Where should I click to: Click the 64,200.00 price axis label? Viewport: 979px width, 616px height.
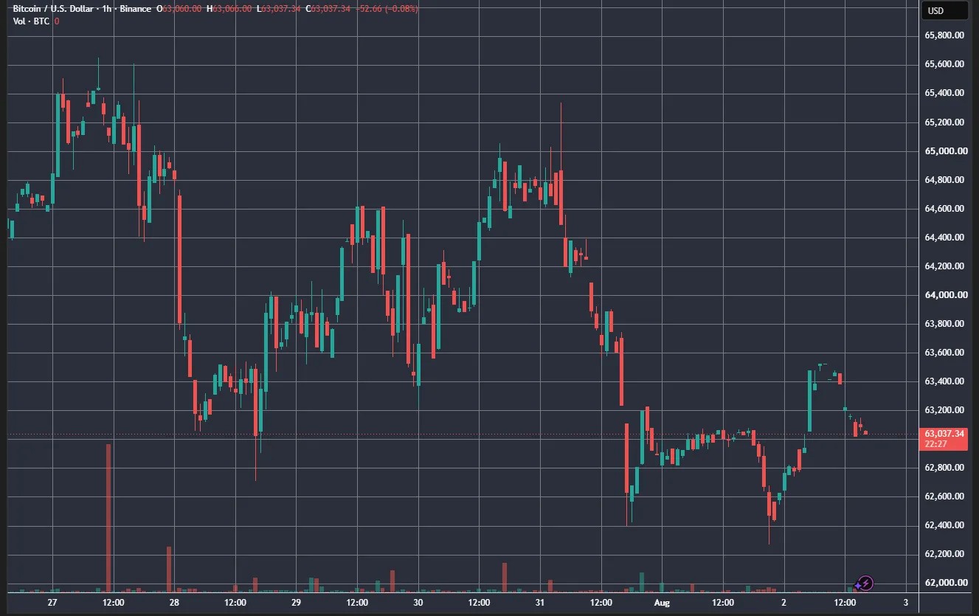point(945,266)
